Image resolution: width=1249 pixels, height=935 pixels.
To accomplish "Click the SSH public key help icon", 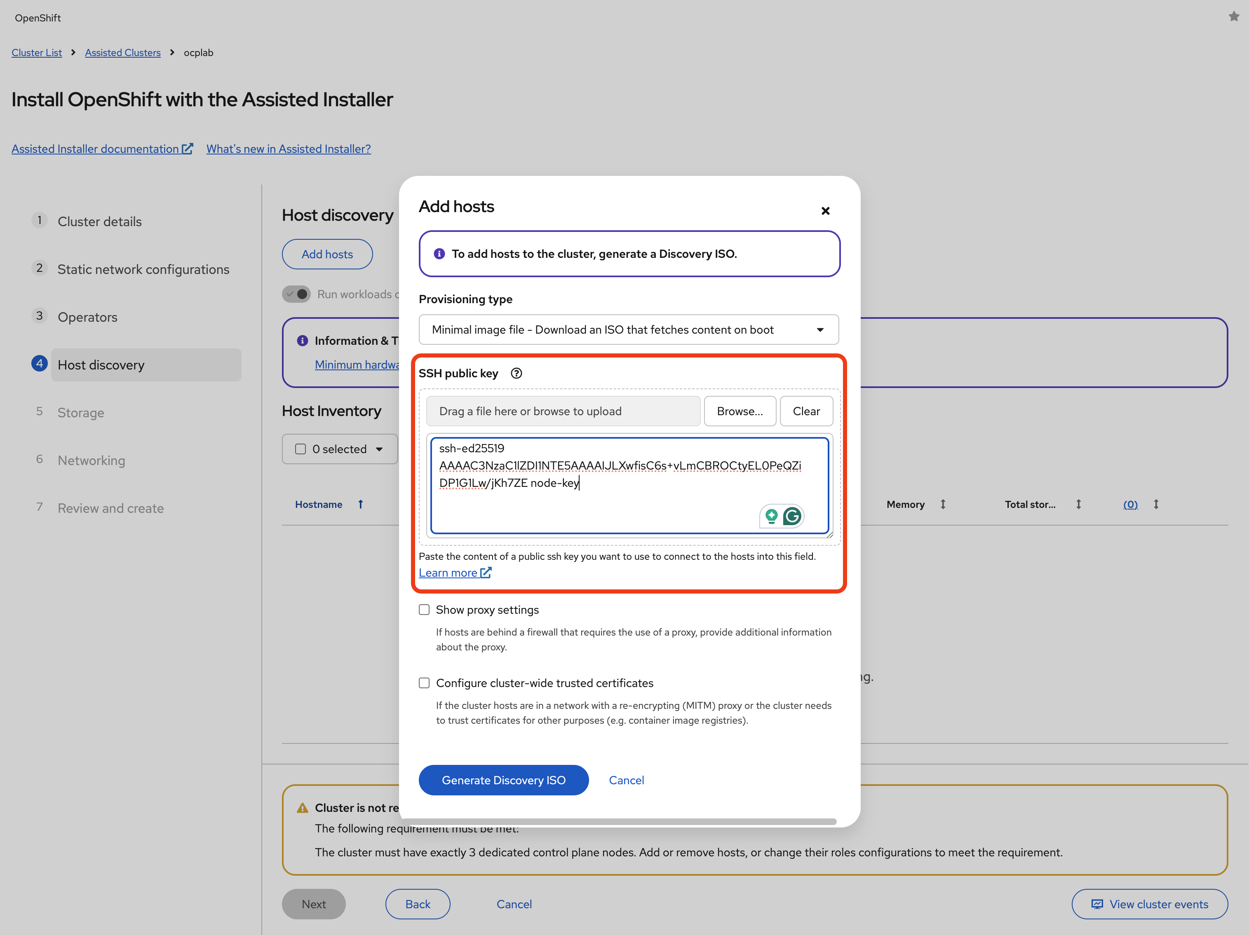I will pos(516,373).
